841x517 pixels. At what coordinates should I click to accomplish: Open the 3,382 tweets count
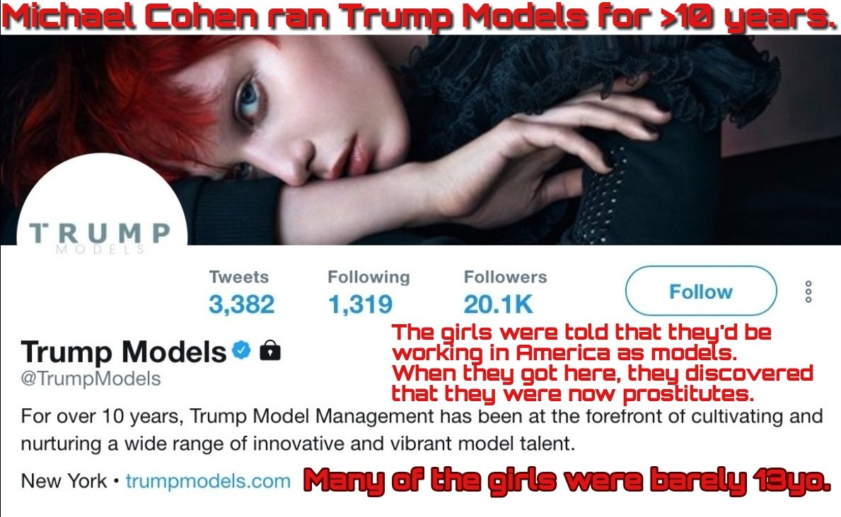coord(241,304)
